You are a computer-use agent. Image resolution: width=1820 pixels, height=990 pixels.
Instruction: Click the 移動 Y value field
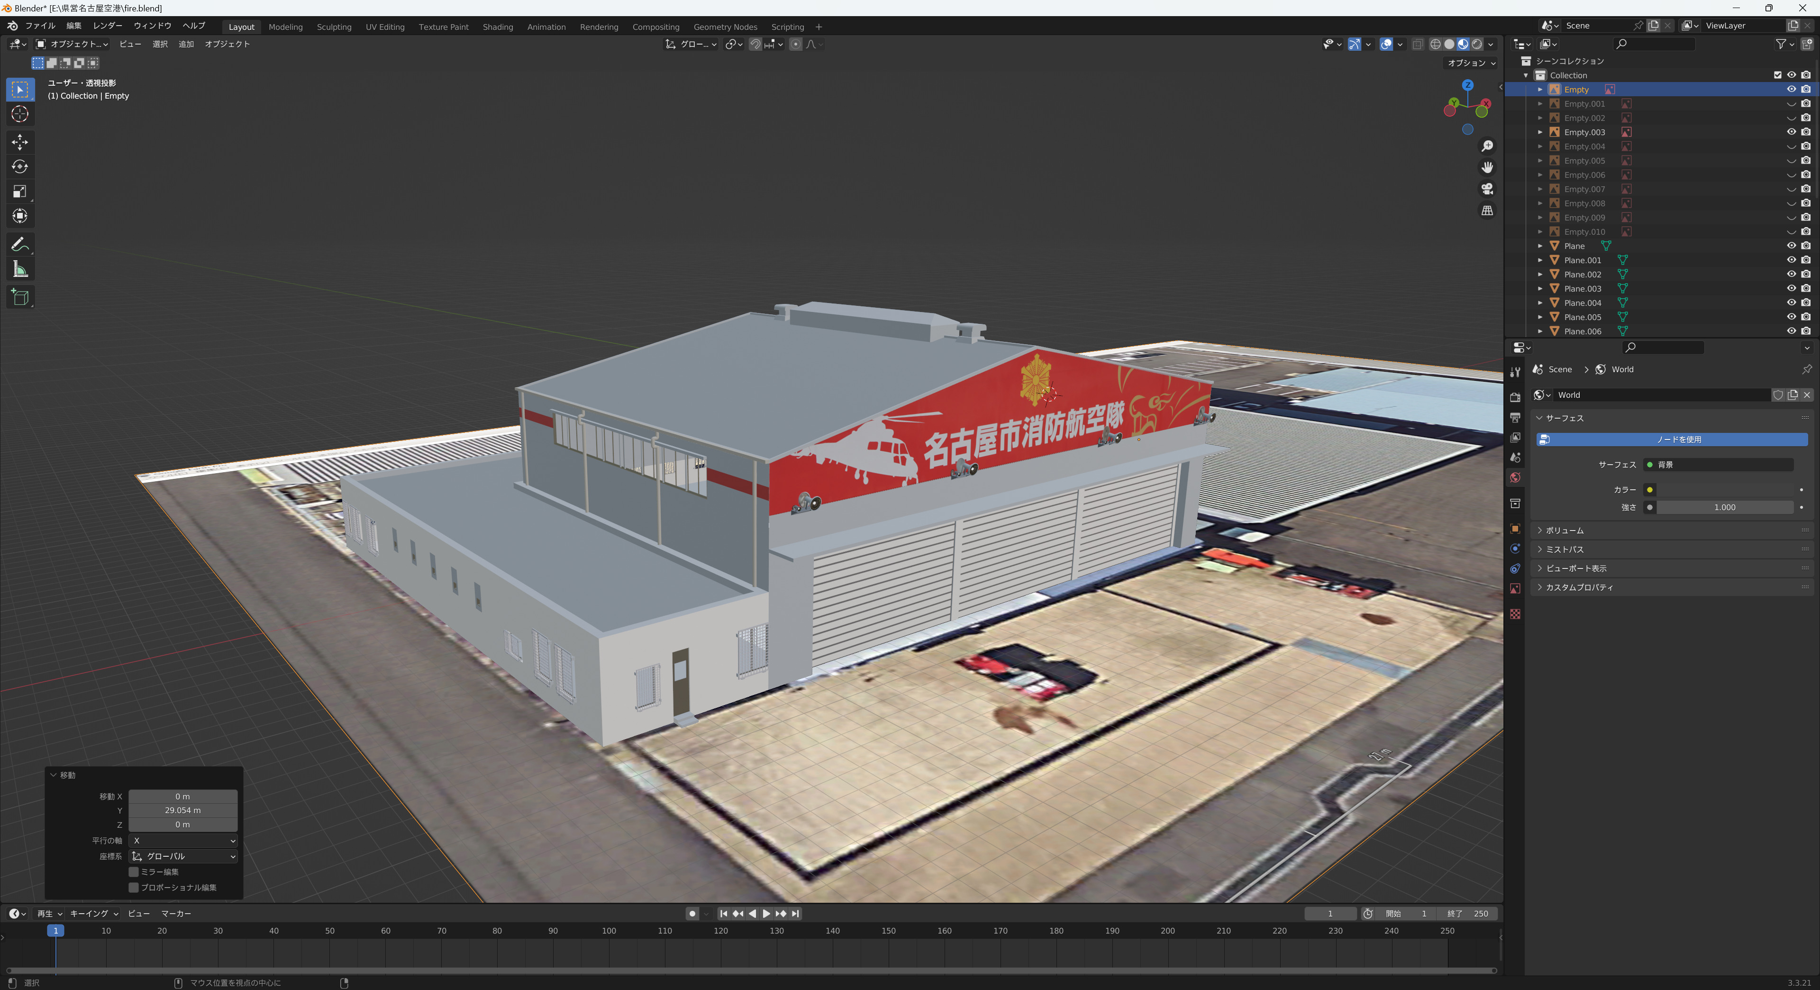[183, 810]
